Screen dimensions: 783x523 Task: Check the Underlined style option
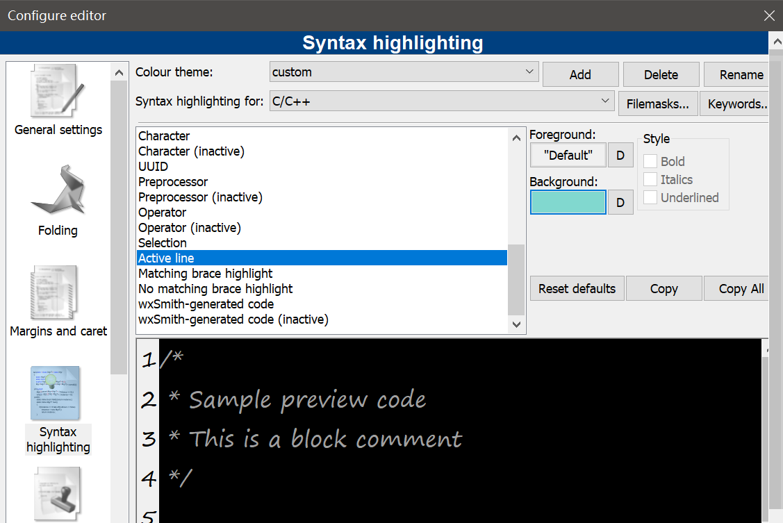tap(650, 198)
